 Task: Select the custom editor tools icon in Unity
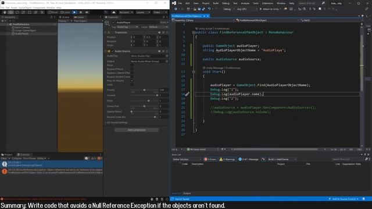(x=42, y=12)
